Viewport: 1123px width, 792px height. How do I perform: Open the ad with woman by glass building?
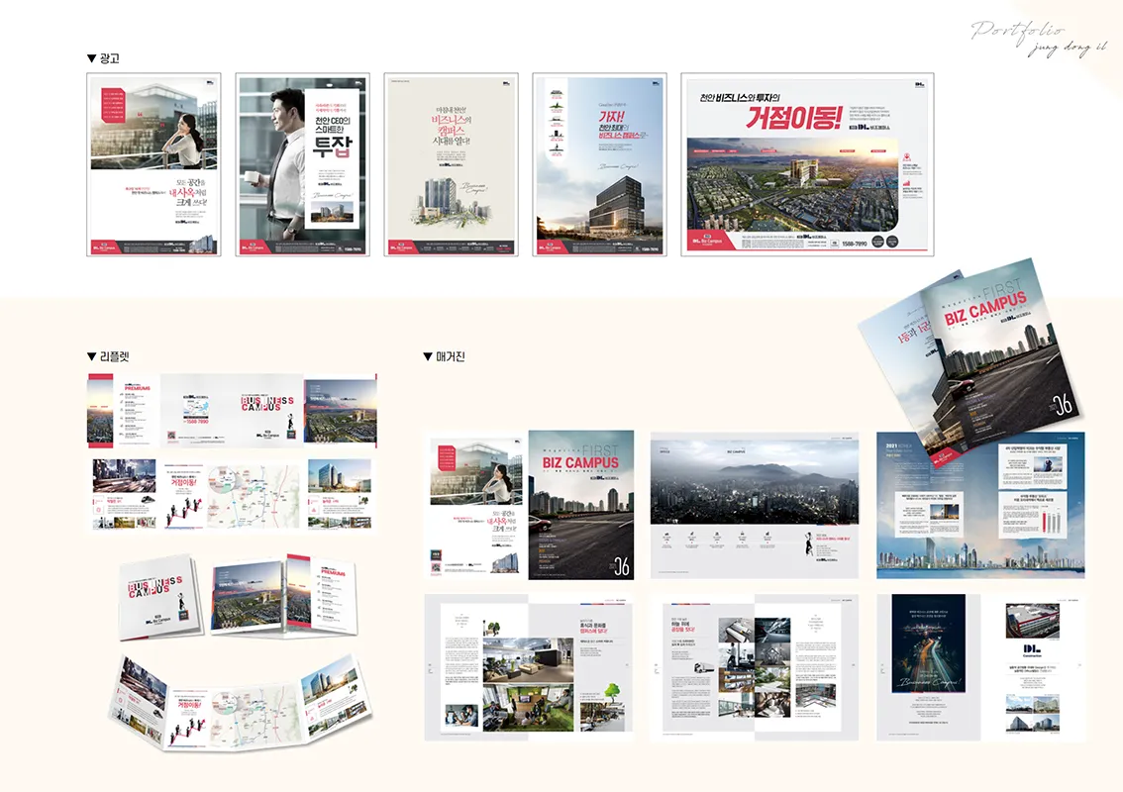click(x=153, y=164)
